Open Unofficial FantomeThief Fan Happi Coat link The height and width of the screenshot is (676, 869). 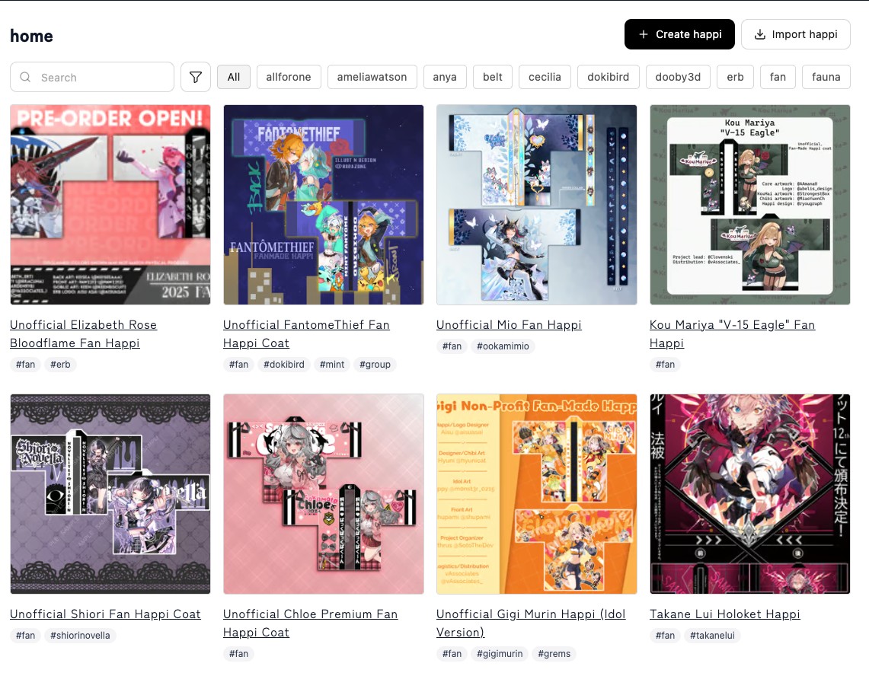[x=306, y=334]
